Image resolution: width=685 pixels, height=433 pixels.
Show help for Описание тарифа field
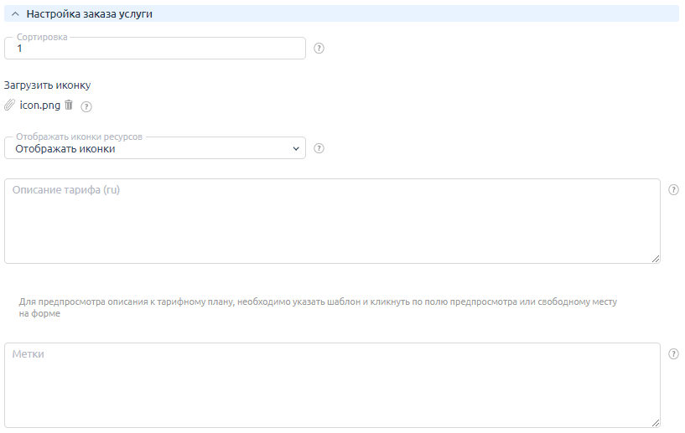click(x=673, y=189)
